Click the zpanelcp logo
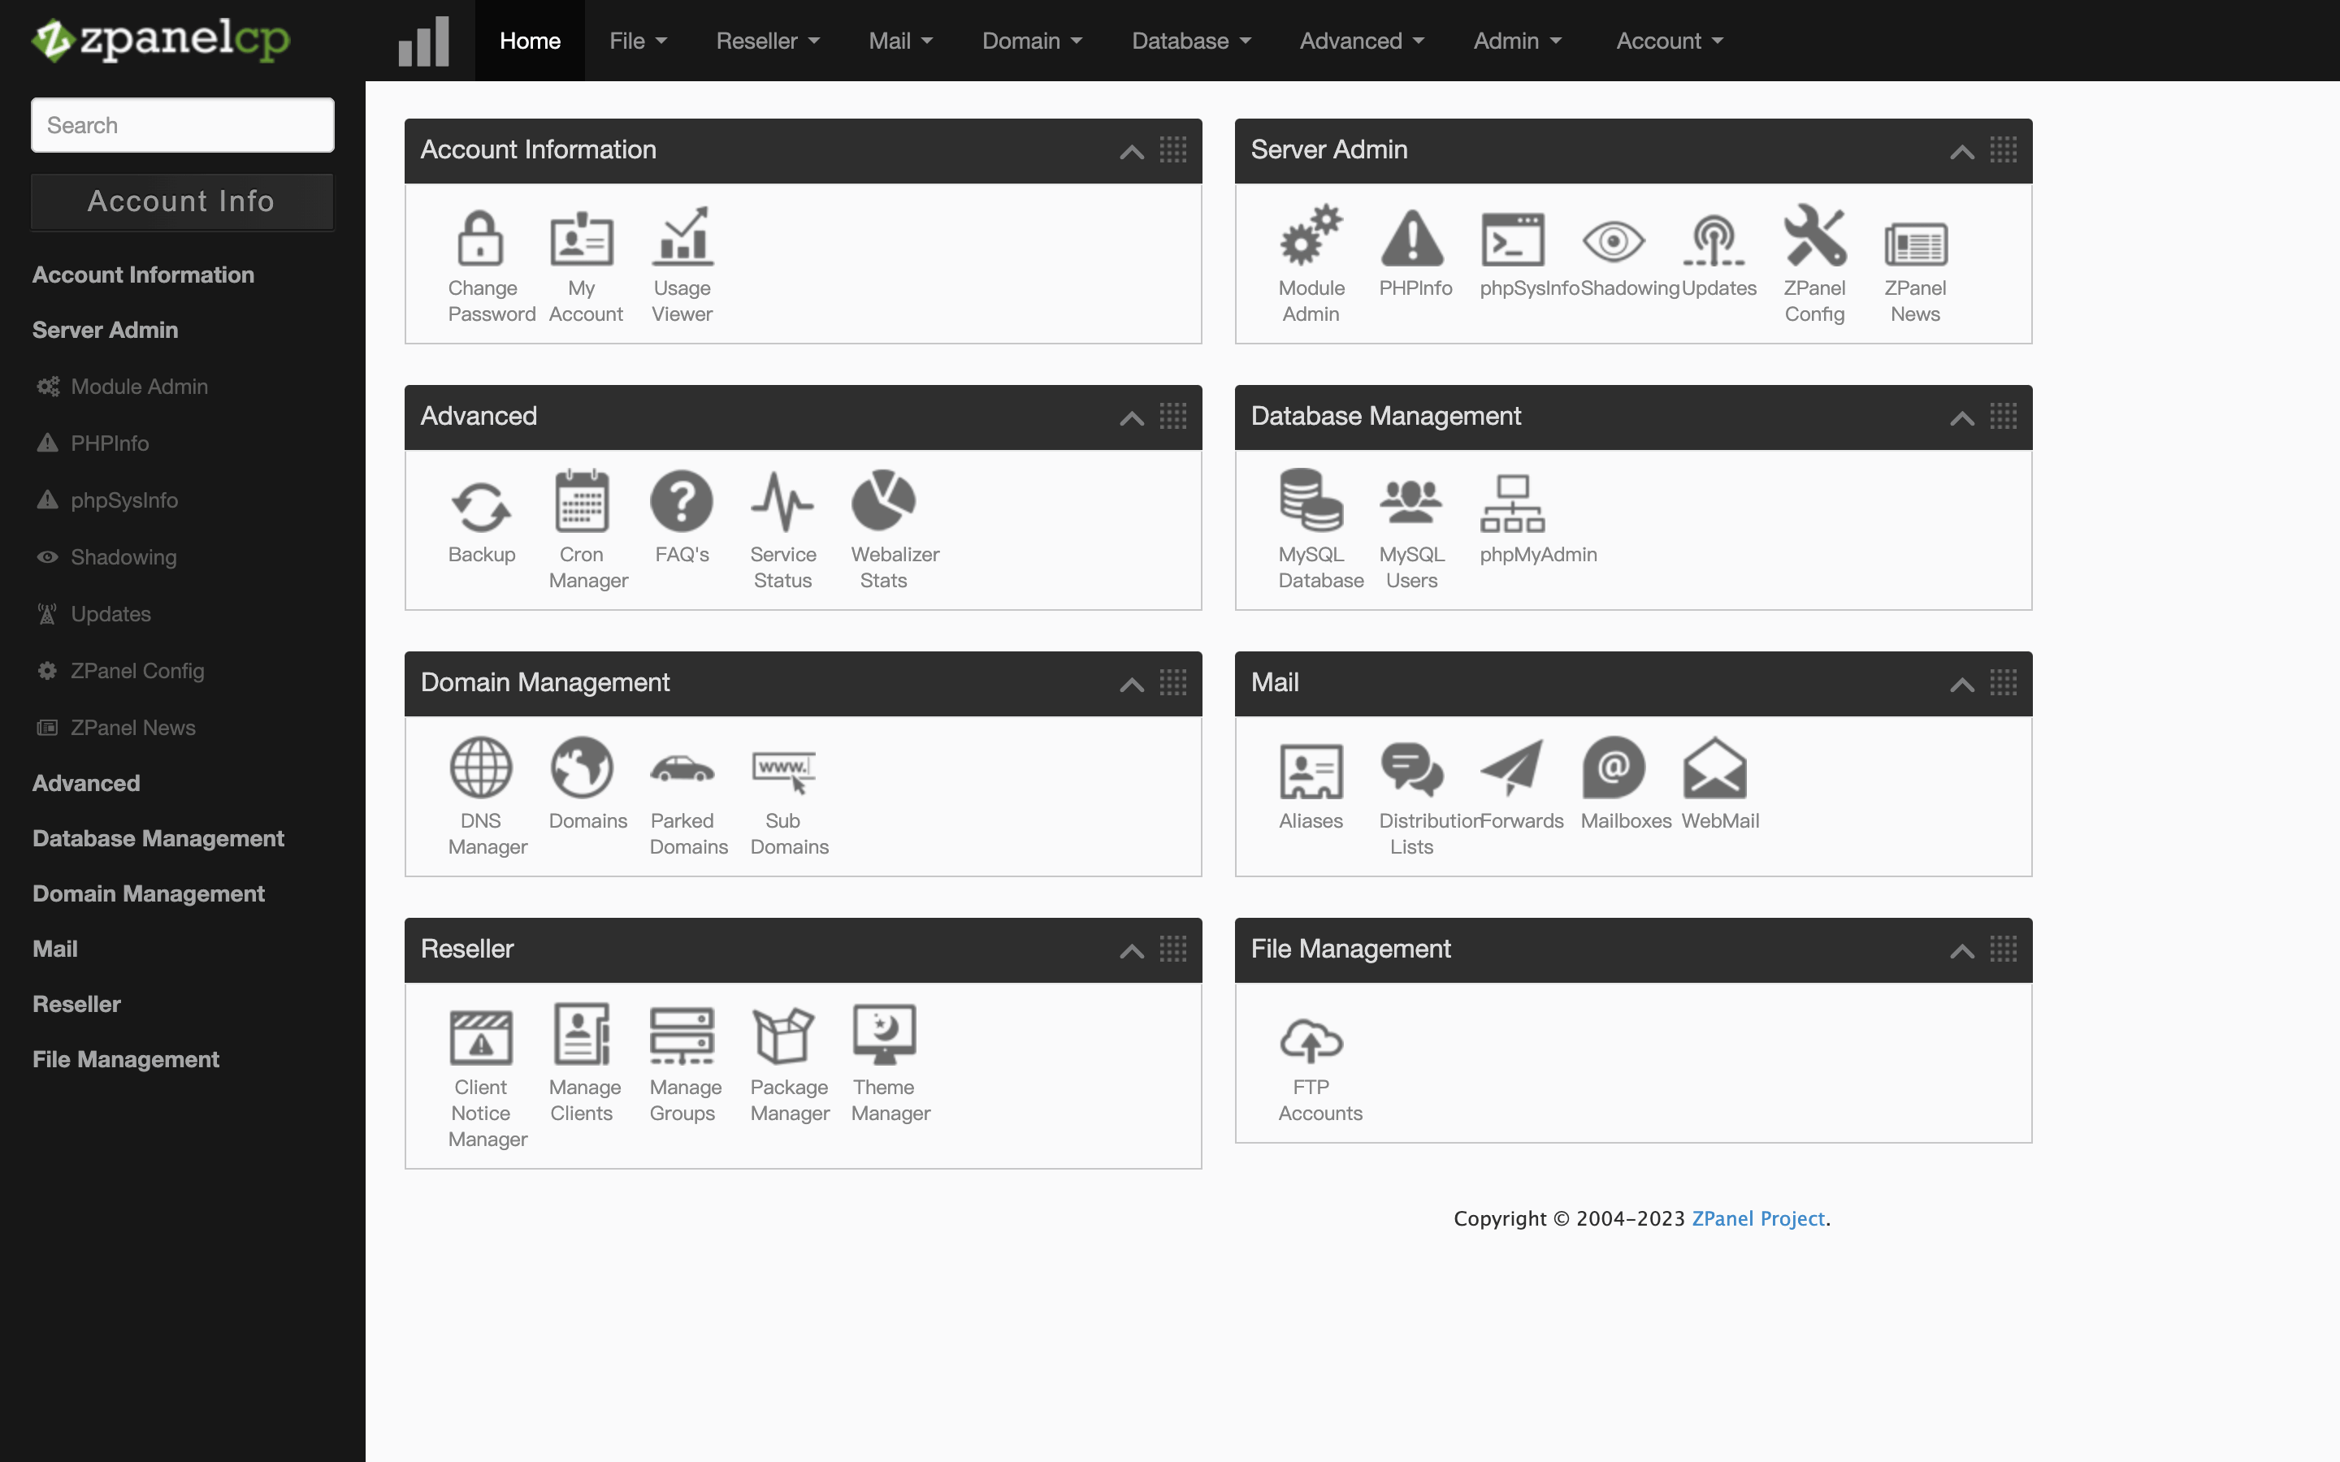 (161, 40)
